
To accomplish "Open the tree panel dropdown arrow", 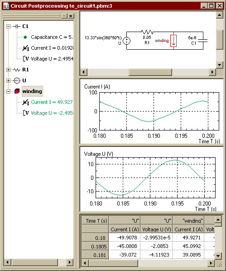I will click(x=64, y=16).
